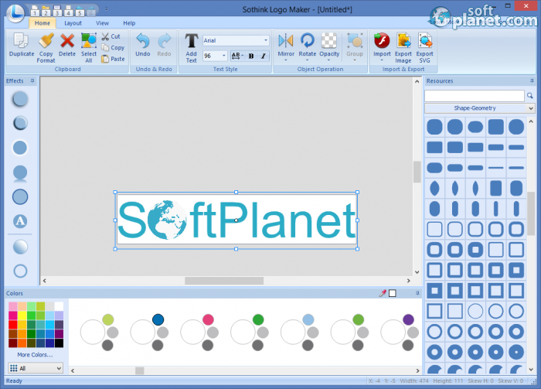
Task: Customize the quick access toolbar dropdown
Action: click(107, 9)
